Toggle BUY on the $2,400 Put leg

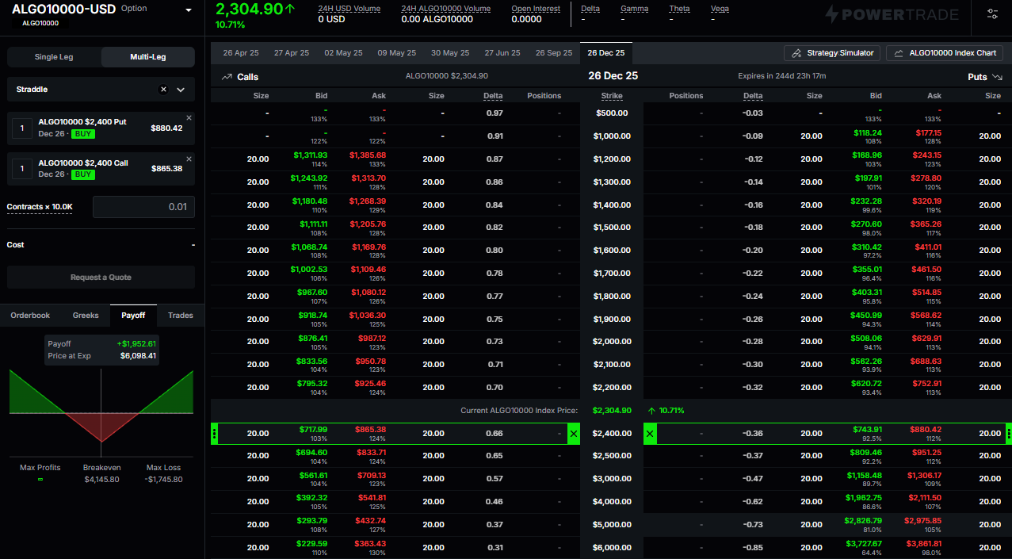(x=82, y=134)
